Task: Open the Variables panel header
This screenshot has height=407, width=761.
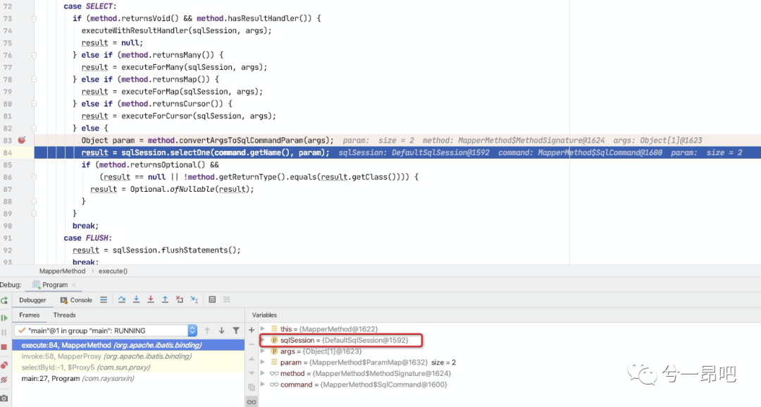Action: pos(264,315)
